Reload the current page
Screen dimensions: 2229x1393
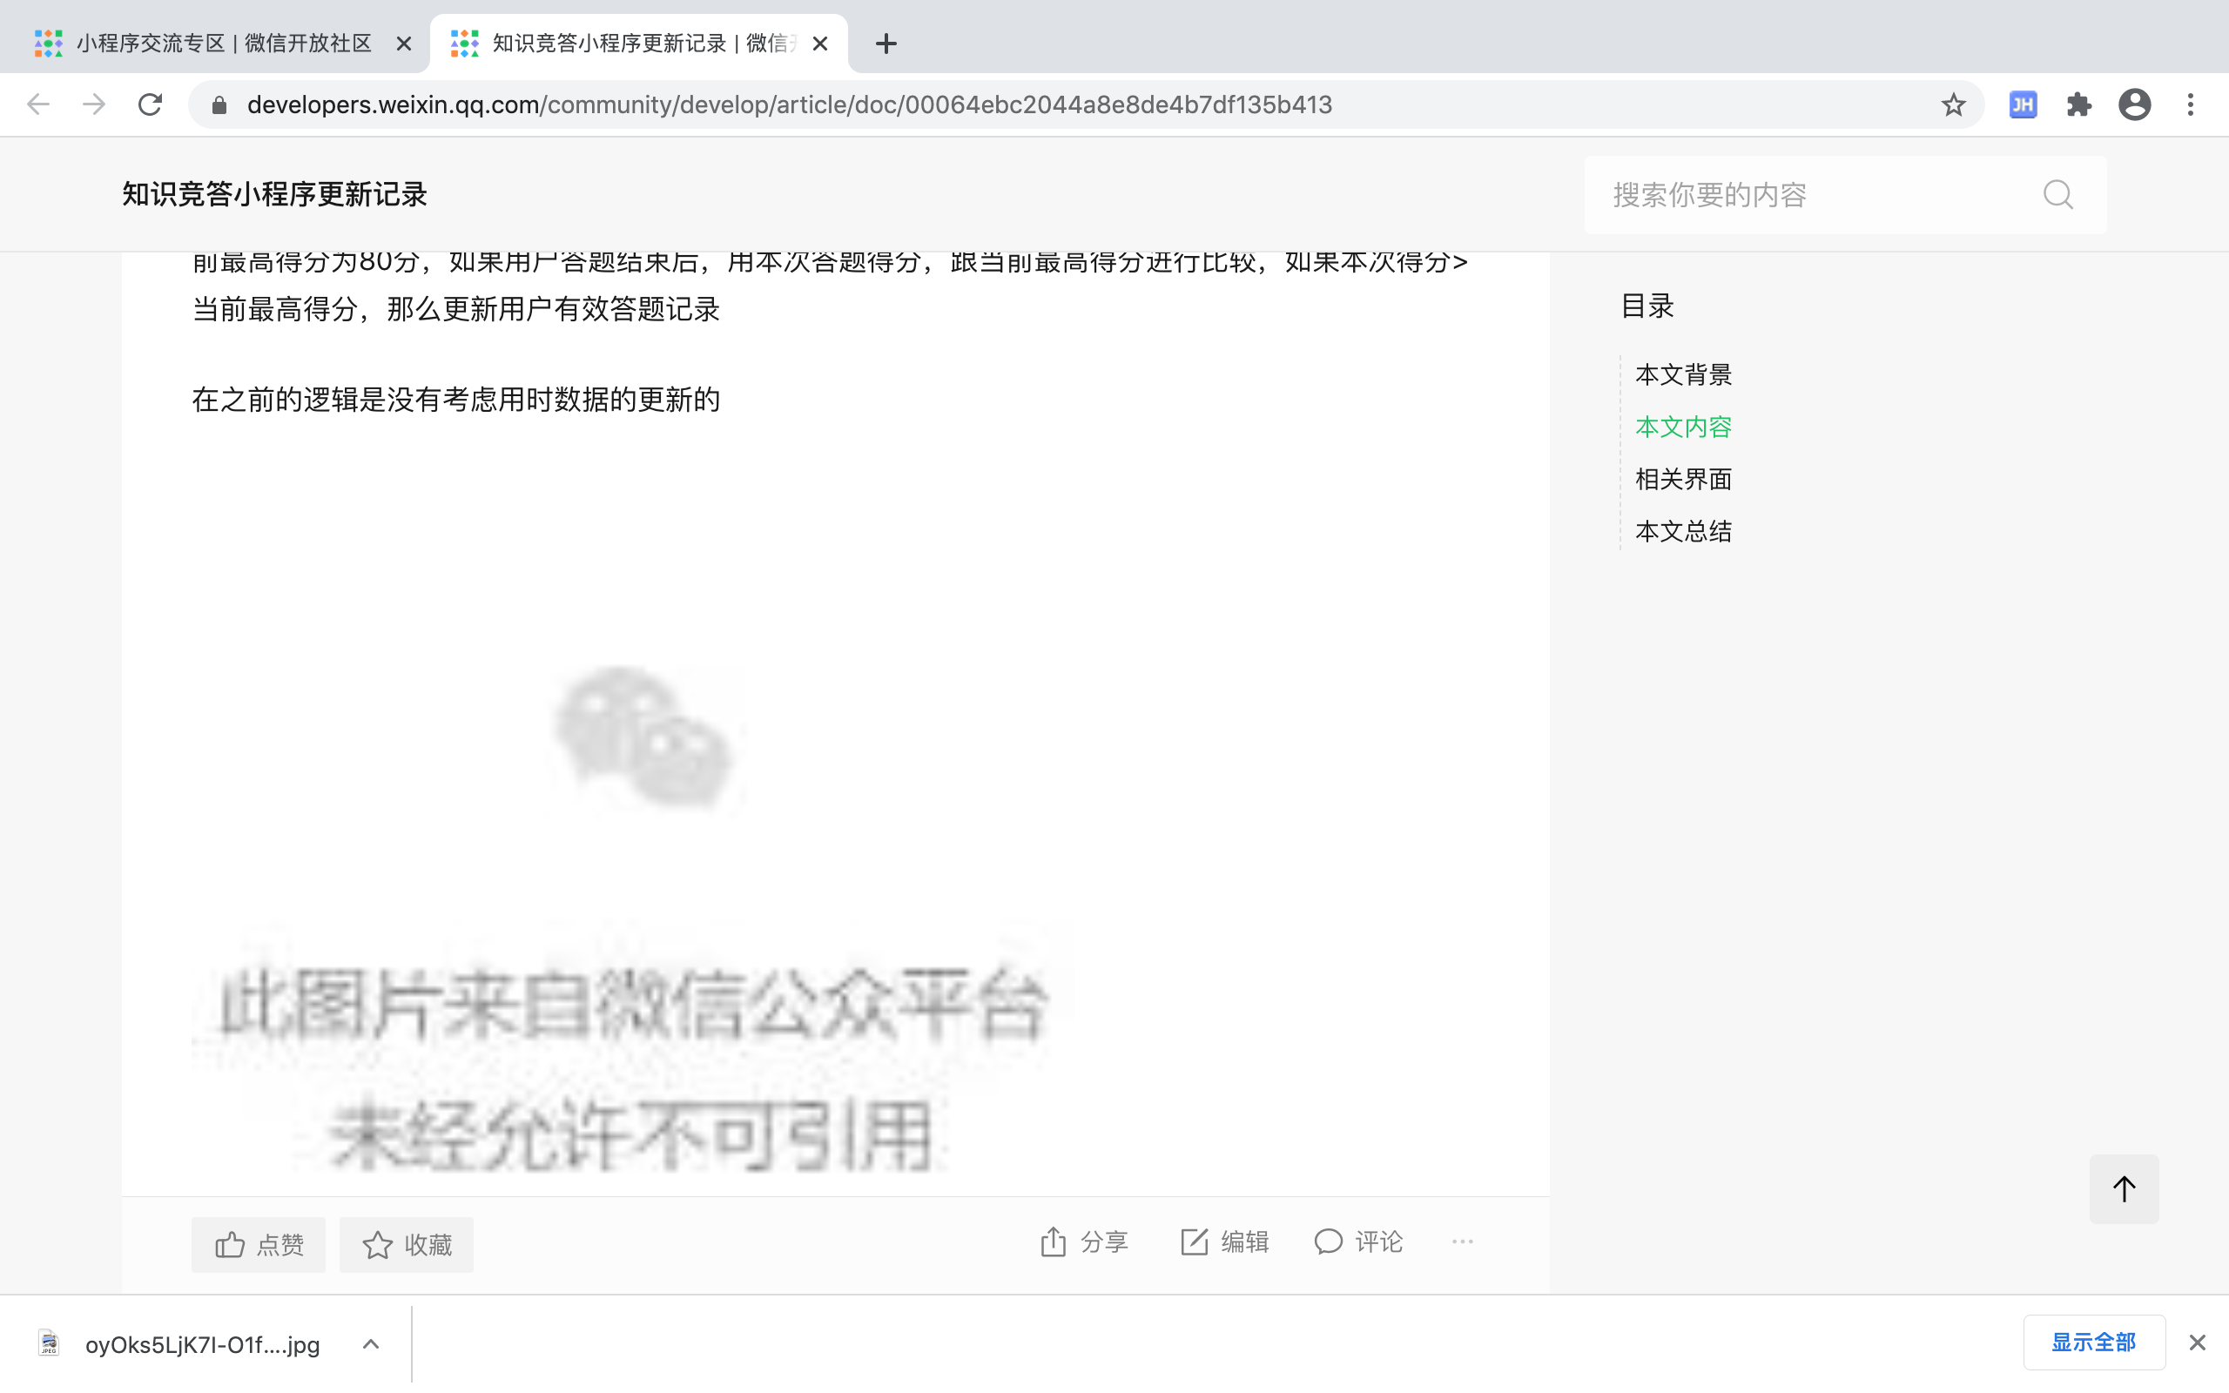pyautogui.click(x=150, y=105)
